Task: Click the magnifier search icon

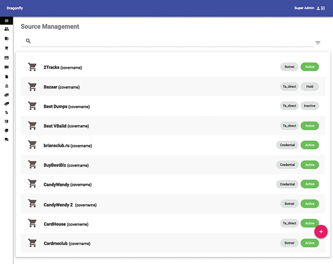Action: 28,40
